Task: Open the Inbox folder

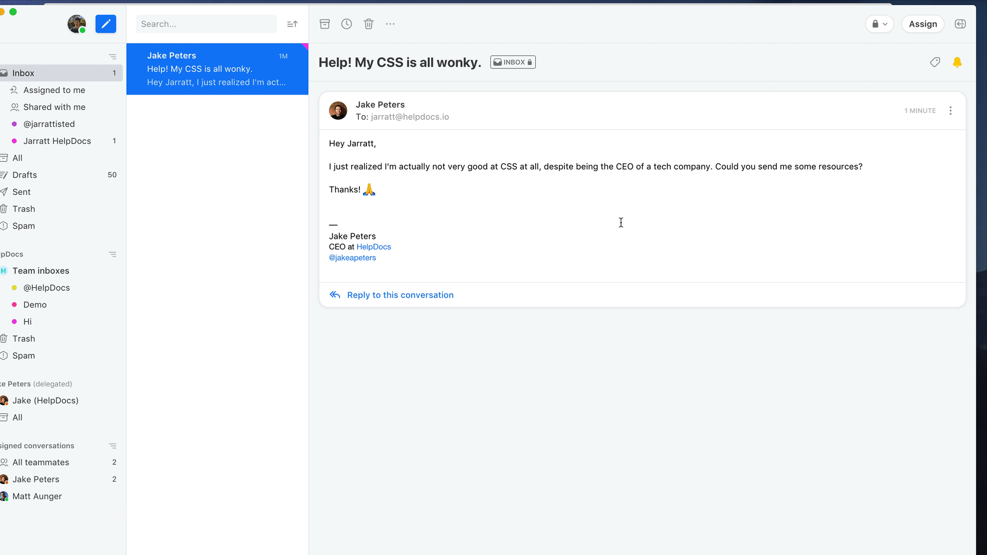Action: (x=61, y=73)
